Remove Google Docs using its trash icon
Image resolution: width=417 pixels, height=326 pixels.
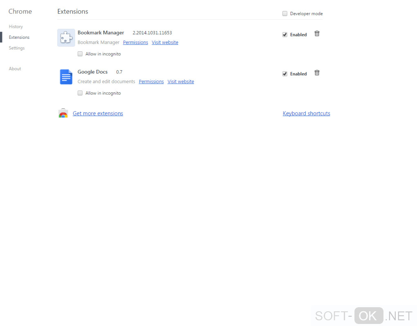click(317, 73)
